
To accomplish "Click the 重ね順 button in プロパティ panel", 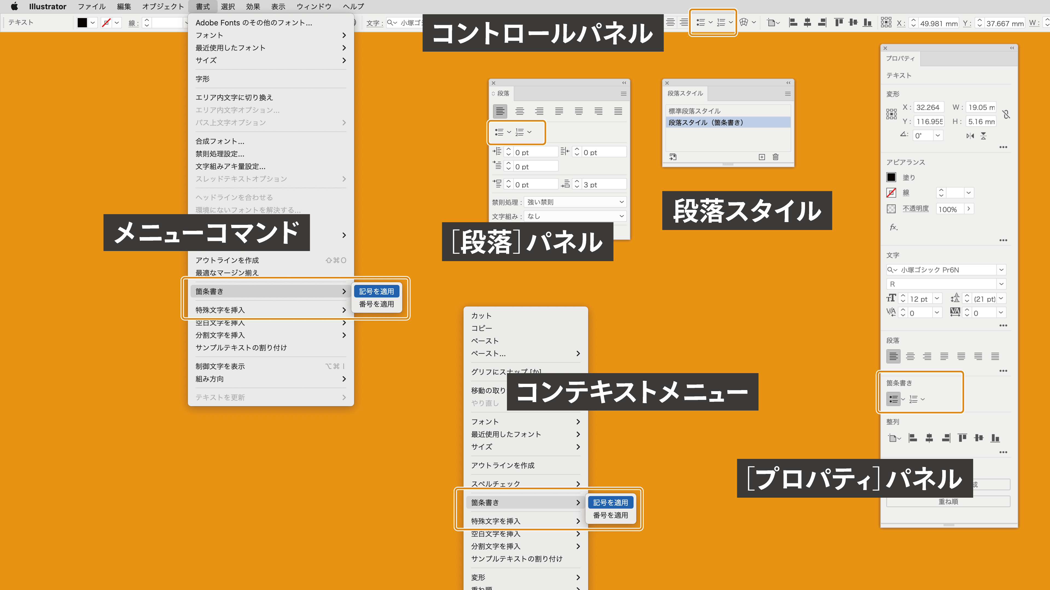I will (948, 502).
